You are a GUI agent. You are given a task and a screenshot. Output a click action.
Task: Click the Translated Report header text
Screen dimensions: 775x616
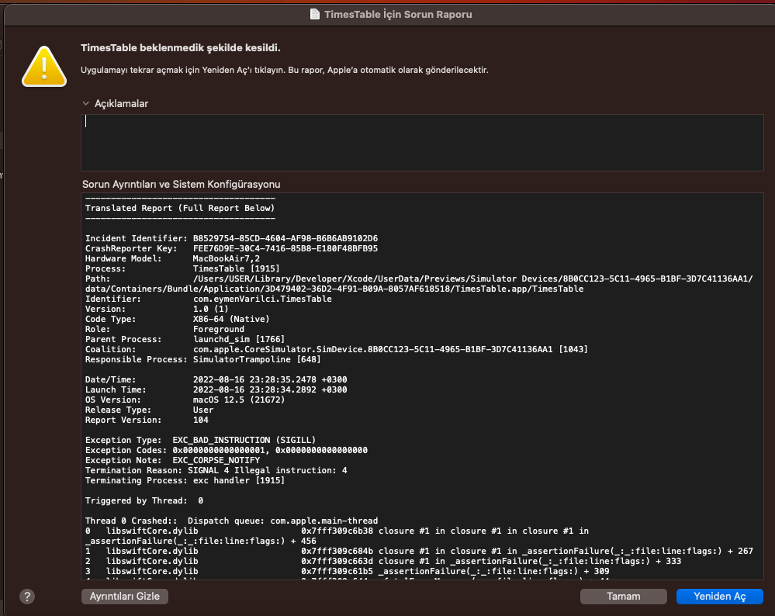click(x=179, y=208)
